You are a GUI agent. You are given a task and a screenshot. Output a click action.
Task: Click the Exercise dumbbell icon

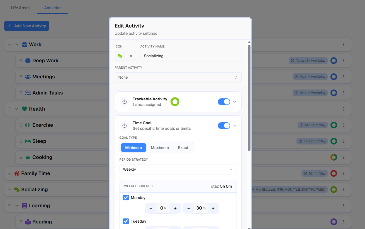pyautogui.click(x=28, y=125)
